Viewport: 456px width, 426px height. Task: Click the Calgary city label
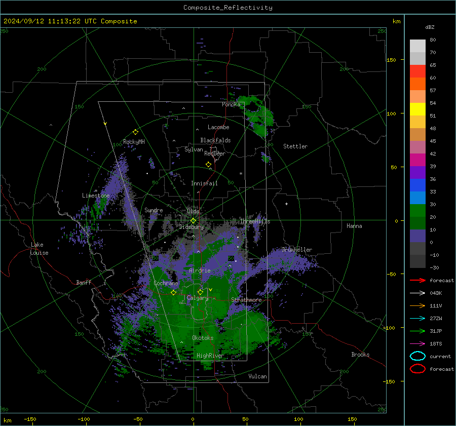click(198, 298)
